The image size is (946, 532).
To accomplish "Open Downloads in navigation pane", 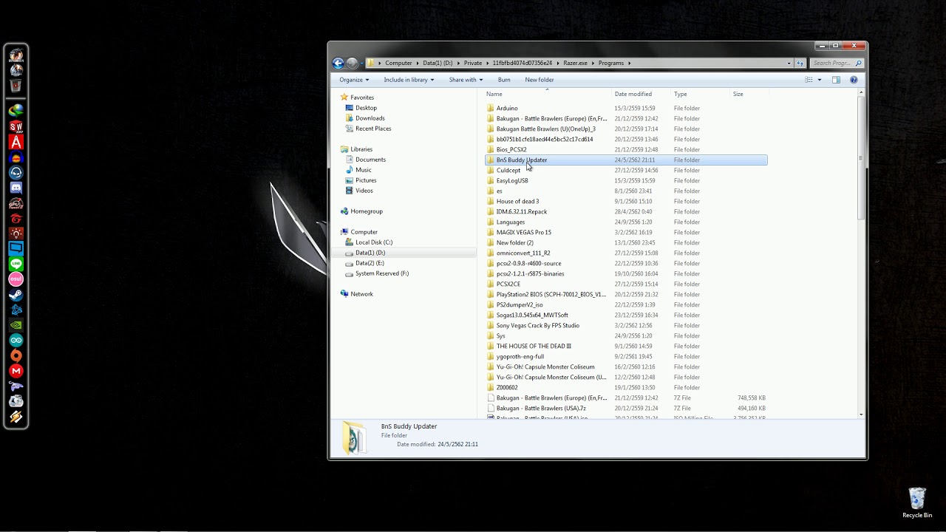I will tap(370, 118).
